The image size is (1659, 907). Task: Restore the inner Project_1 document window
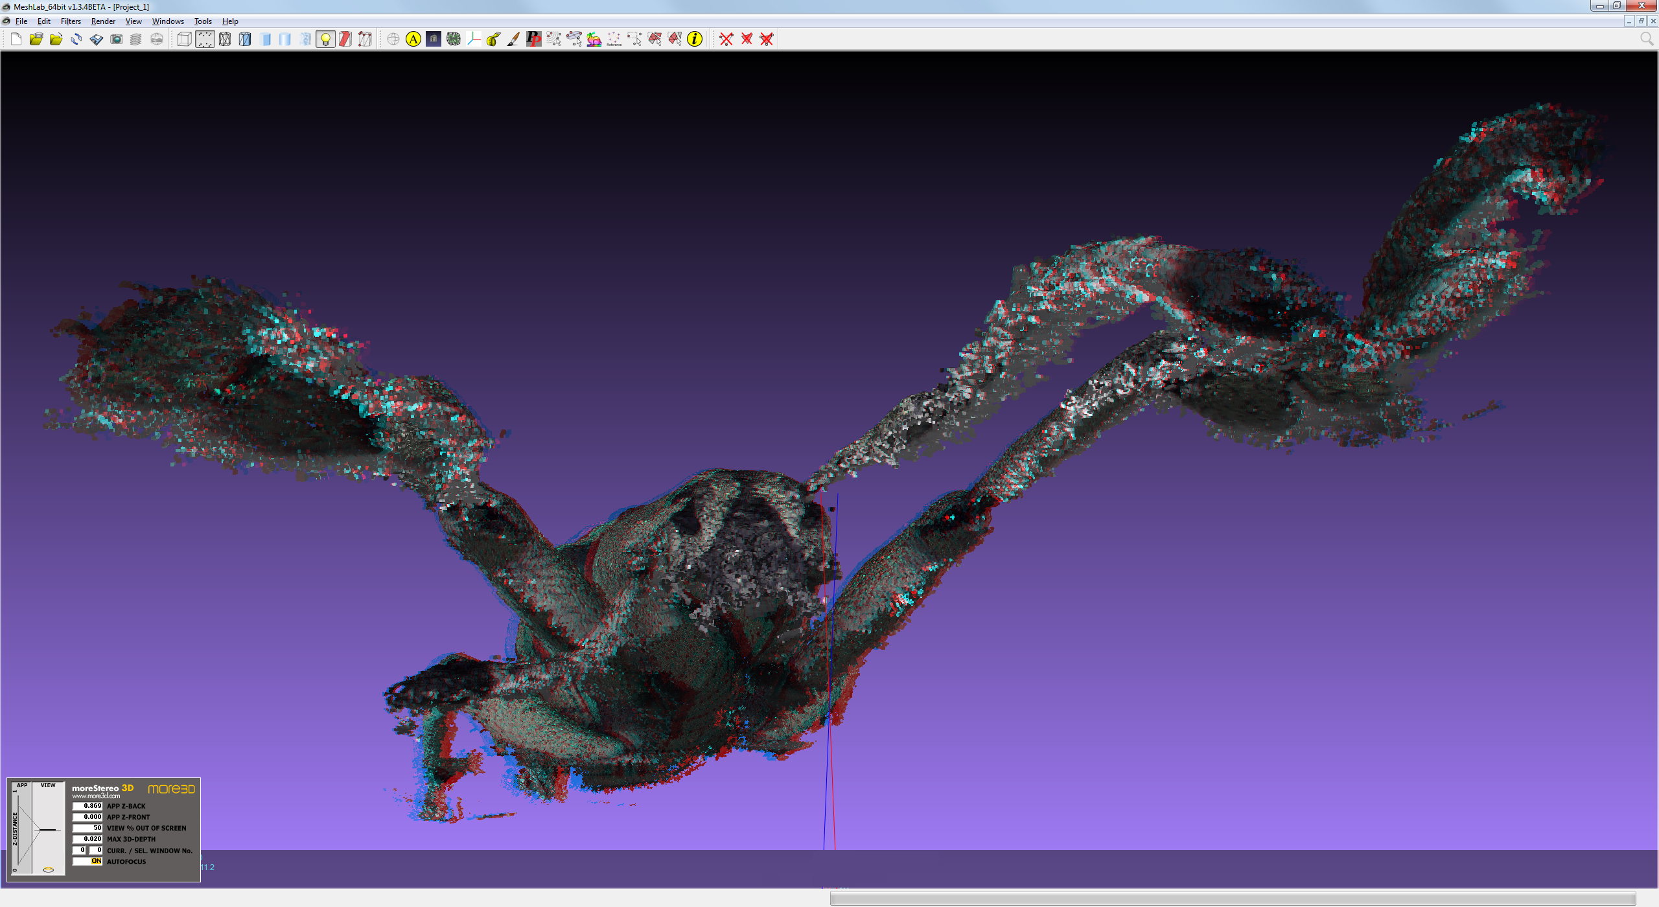[x=1641, y=21]
